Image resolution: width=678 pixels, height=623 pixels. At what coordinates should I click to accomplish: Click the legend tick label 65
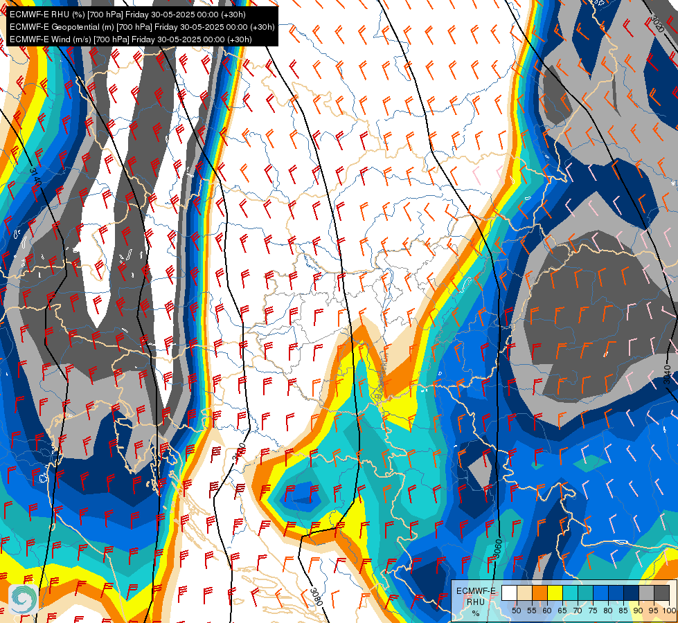point(562,611)
